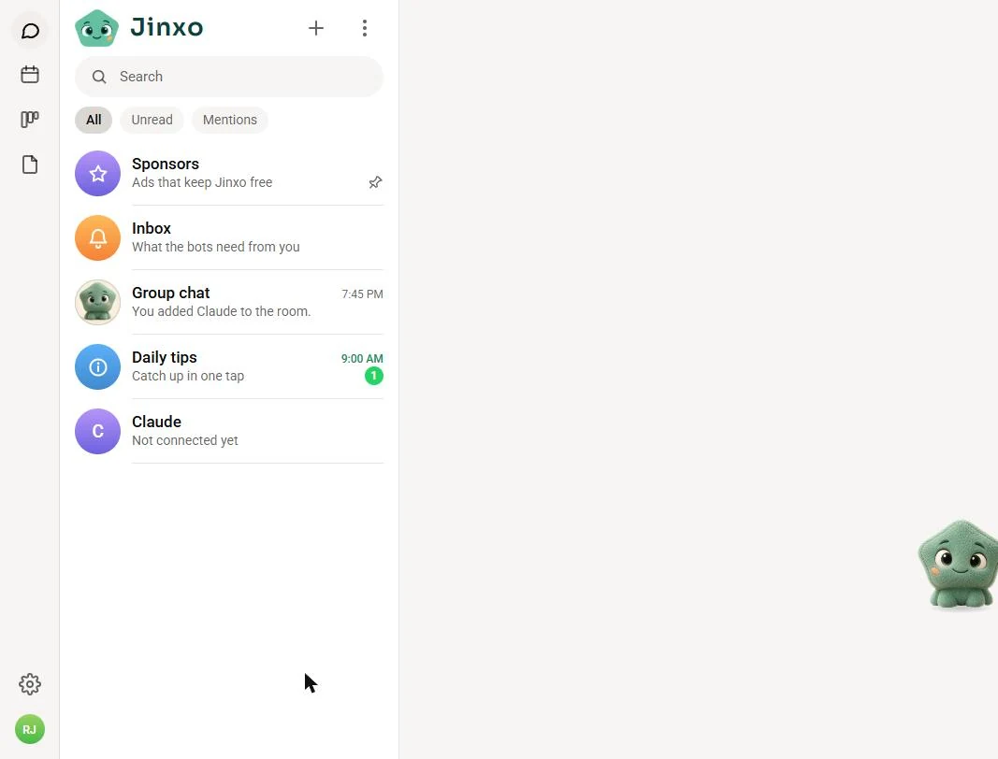998x759 pixels.
Task: Click the Jinxo mascot logo
Action: click(96, 28)
